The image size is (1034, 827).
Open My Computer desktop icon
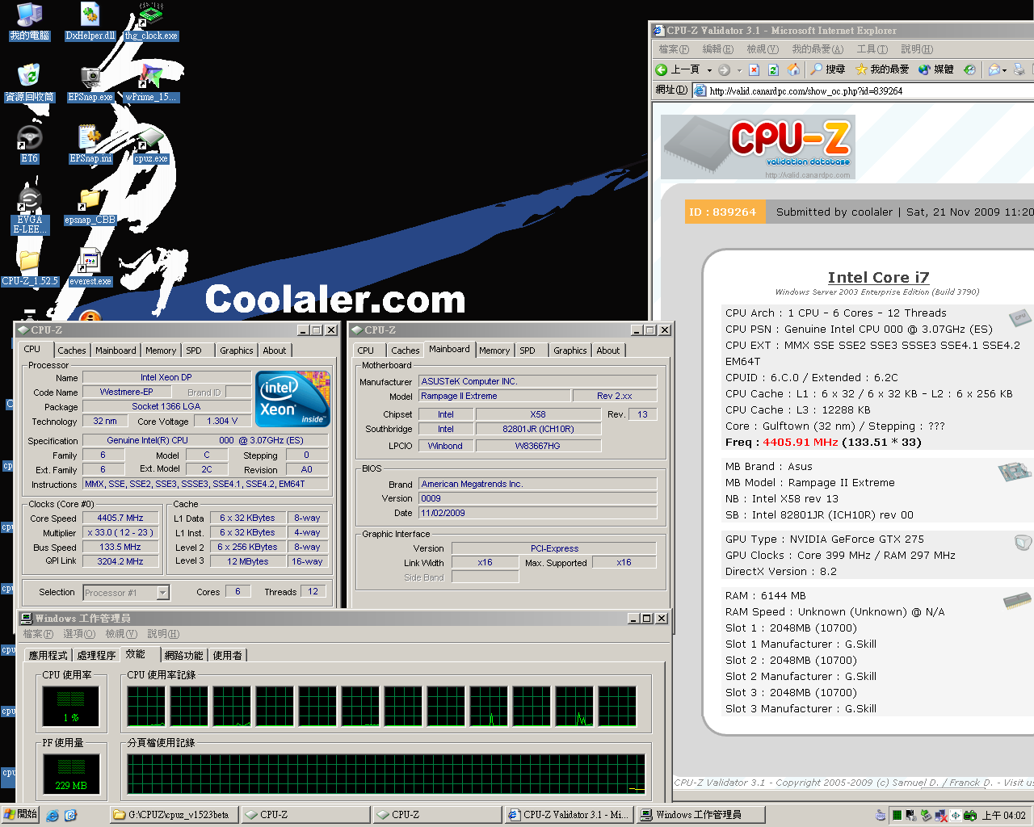29,23
